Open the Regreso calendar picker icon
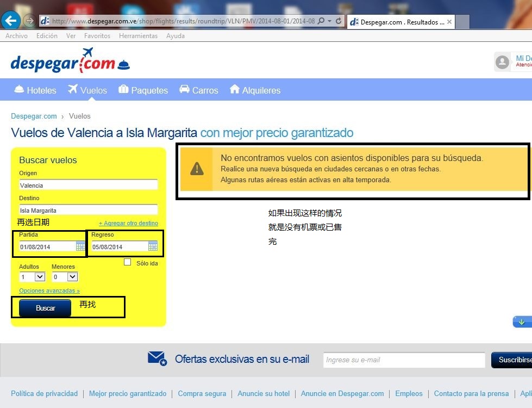 tap(153, 246)
